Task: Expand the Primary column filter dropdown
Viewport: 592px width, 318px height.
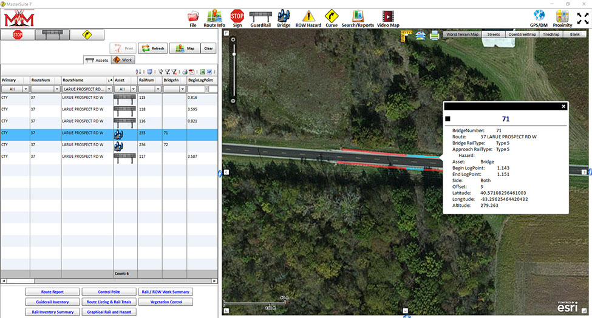Action: coord(26,89)
